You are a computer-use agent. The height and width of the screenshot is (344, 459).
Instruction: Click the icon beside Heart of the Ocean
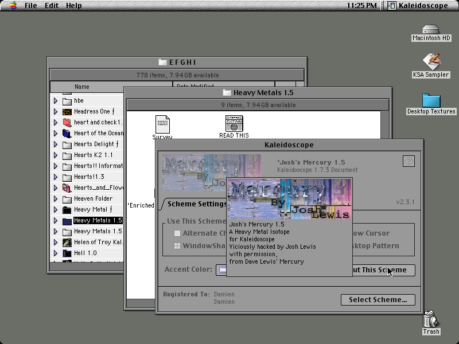click(67, 134)
